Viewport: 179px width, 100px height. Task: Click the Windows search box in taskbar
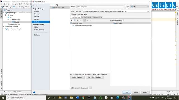pos(25,97)
